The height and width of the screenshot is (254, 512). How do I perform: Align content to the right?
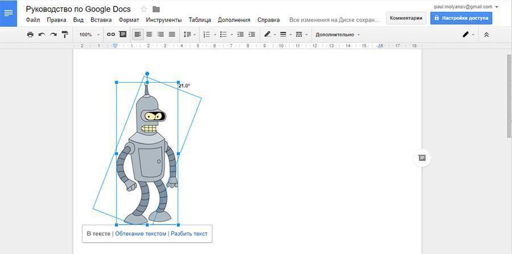coord(160,35)
